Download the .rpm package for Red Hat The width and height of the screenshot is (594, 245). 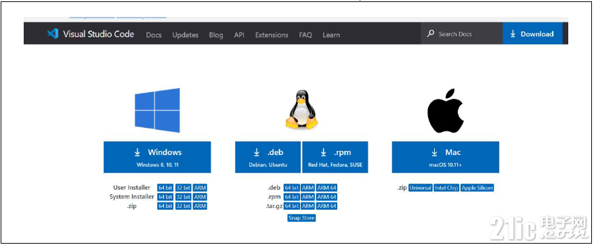coord(335,157)
